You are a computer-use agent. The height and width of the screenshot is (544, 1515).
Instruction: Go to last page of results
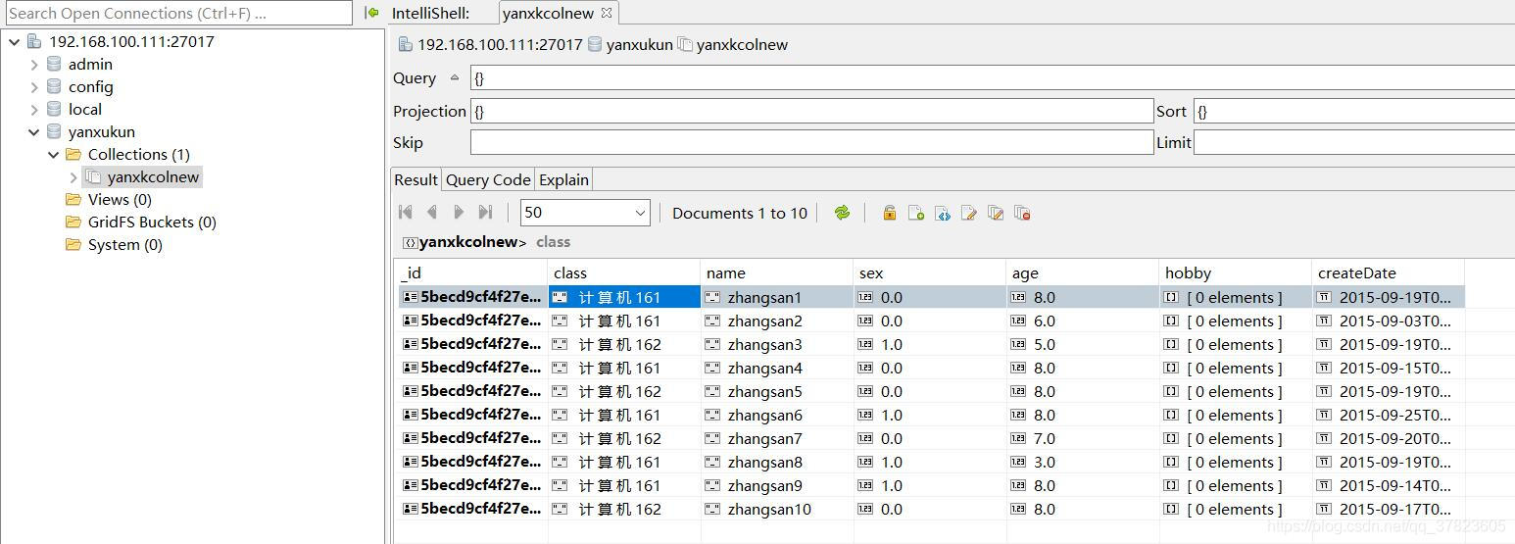[485, 213]
